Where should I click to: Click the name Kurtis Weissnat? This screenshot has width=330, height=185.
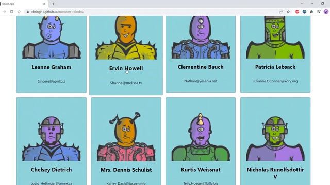pyautogui.click(x=201, y=170)
